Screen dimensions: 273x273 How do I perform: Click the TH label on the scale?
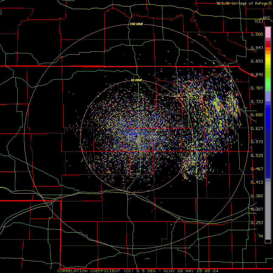point(261,236)
